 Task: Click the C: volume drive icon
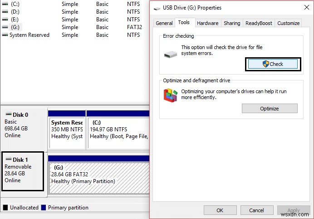point(5,4)
